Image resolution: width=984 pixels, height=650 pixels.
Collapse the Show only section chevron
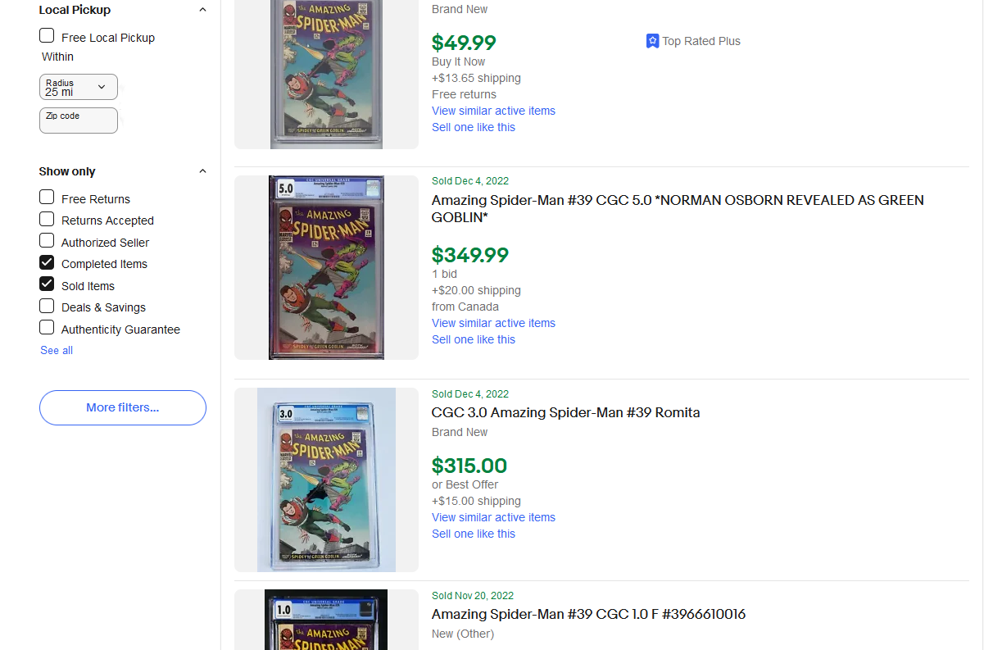[x=203, y=171]
